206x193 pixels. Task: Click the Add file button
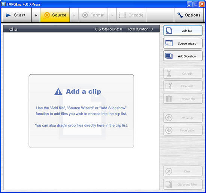point(183,31)
